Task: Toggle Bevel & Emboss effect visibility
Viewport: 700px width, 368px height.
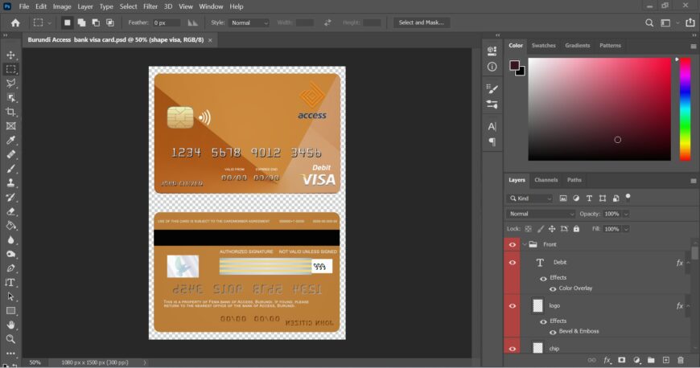Action: pyautogui.click(x=553, y=333)
